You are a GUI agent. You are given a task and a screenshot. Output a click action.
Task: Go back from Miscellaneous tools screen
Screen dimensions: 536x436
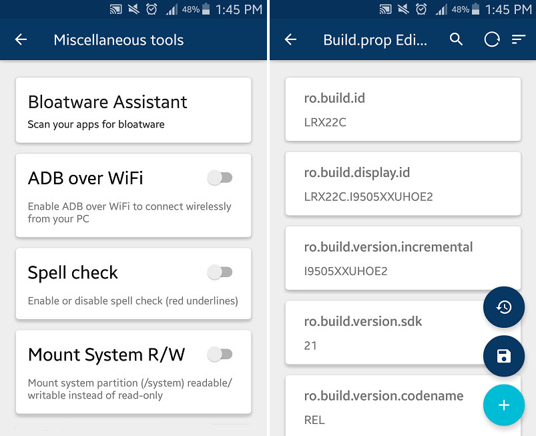click(21, 39)
